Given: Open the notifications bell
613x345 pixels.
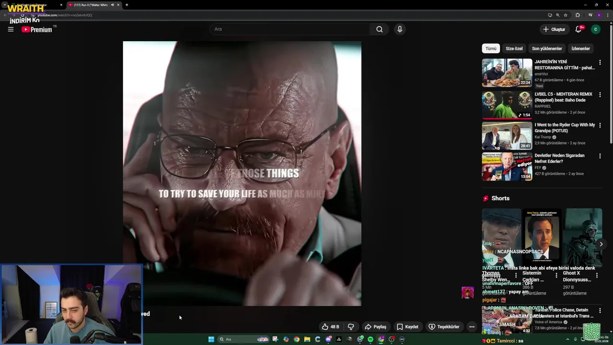Looking at the screenshot, I should [579, 29].
